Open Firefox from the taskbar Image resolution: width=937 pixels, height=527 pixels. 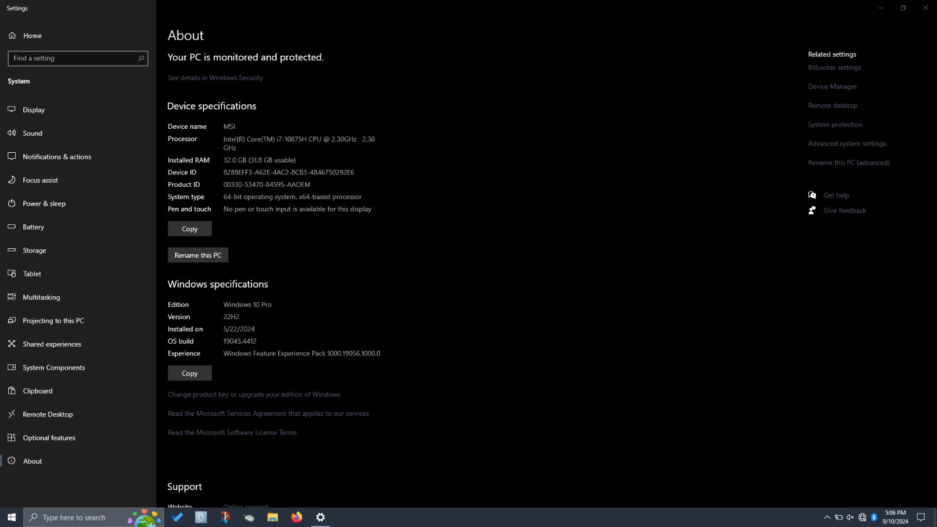click(x=297, y=517)
